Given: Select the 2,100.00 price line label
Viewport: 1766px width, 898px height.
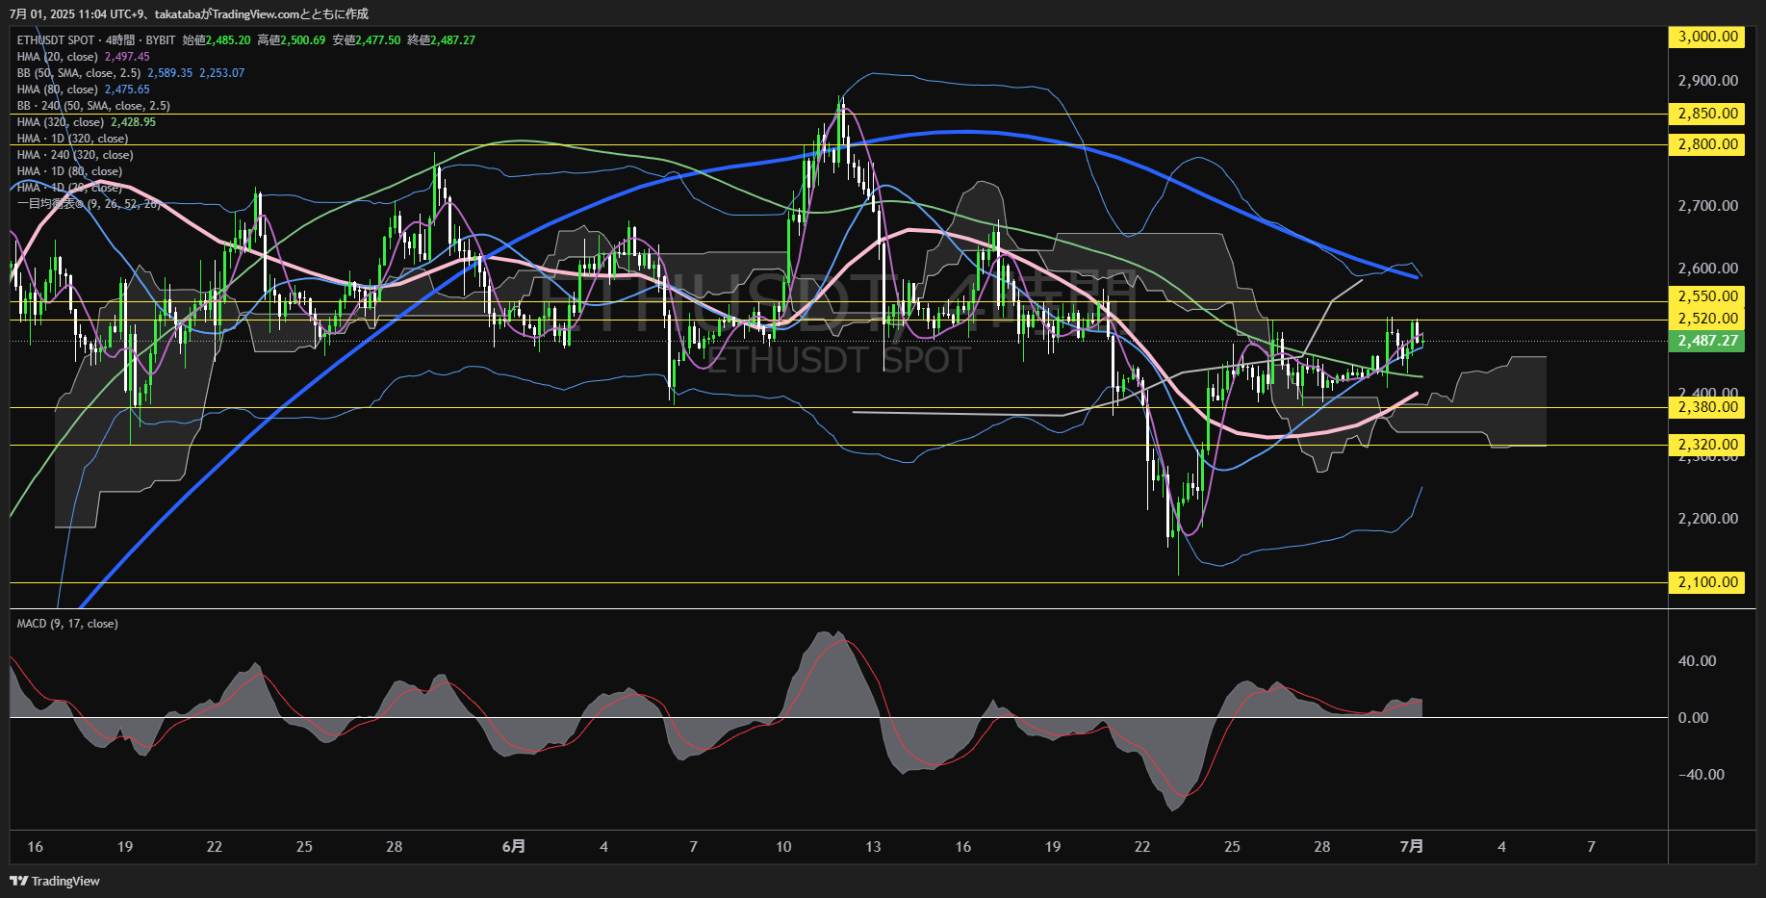Looking at the screenshot, I should pos(1706,582).
